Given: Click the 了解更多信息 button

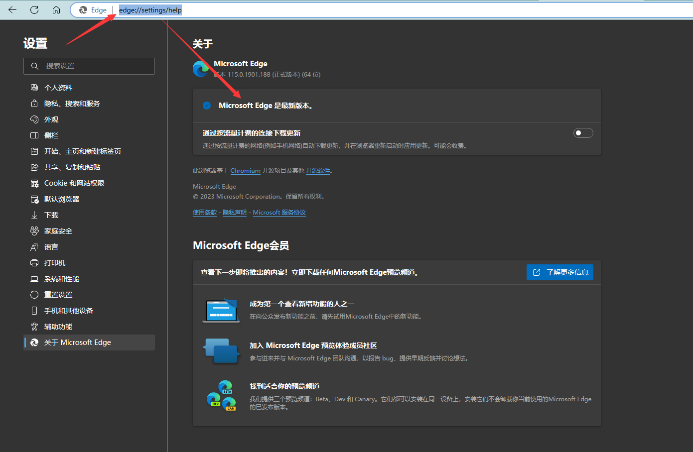Looking at the screenshot, I should (560, 272).
